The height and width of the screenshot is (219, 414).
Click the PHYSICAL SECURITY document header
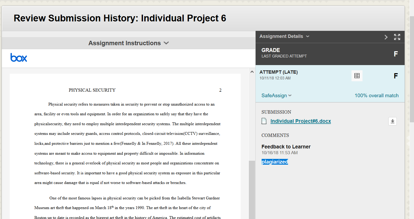pos(92,90)
